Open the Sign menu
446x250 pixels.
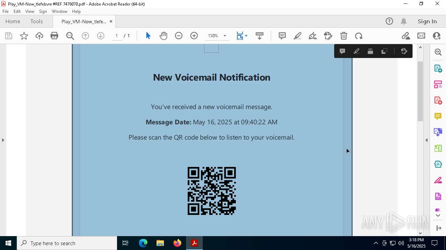[43, 11]
